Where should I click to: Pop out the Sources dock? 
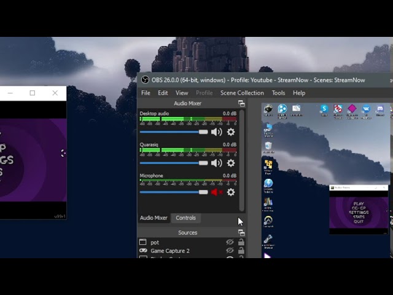click(241, 233)
